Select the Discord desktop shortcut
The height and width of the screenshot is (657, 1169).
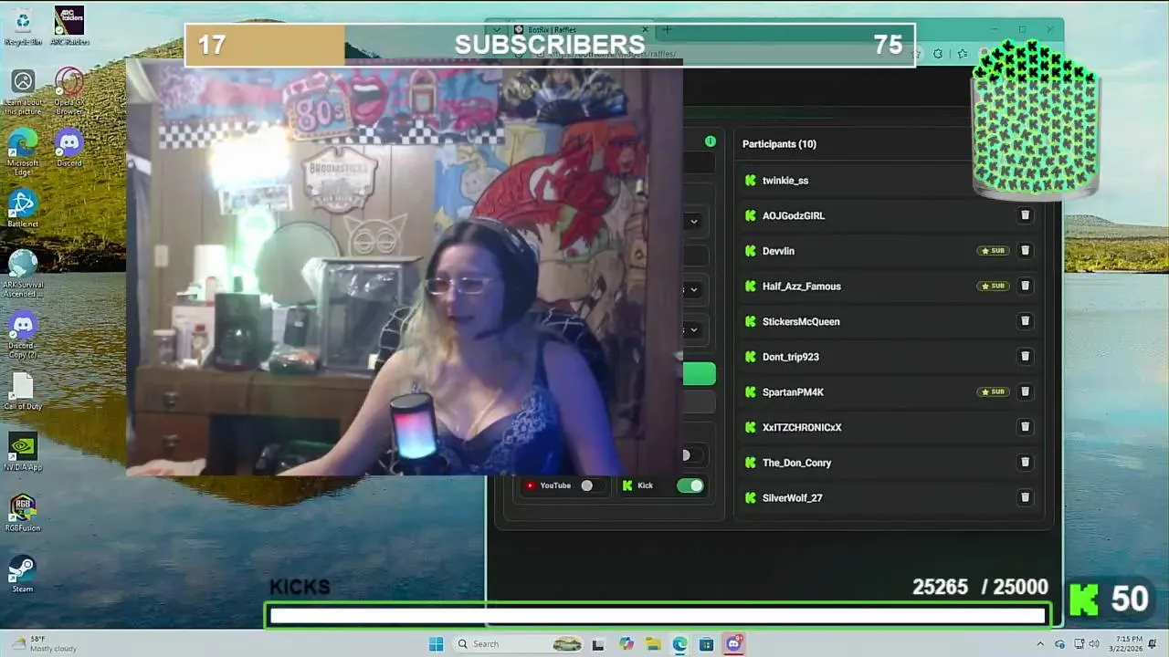coord(69,147)
